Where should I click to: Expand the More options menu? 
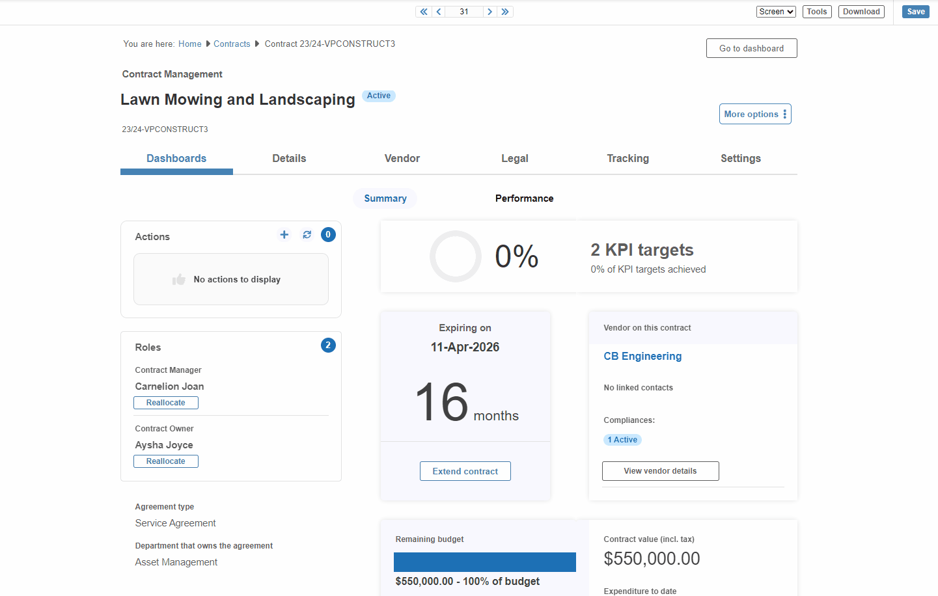click(x=755, y=114)
